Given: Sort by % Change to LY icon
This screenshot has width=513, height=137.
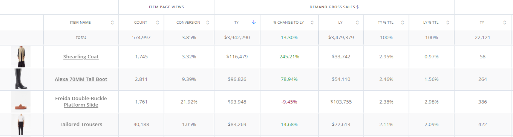Looking at the screenshot, I should [x=312, y=23].
